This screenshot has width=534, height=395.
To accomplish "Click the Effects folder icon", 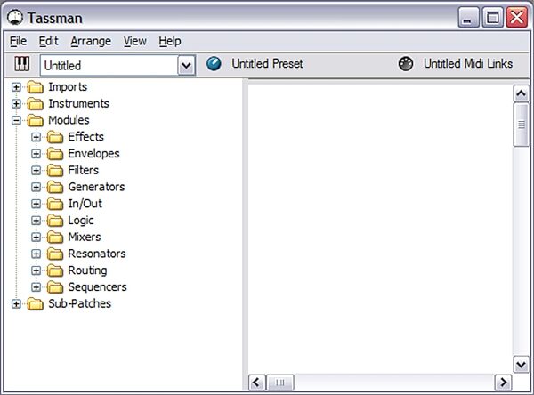I will 55,137.
